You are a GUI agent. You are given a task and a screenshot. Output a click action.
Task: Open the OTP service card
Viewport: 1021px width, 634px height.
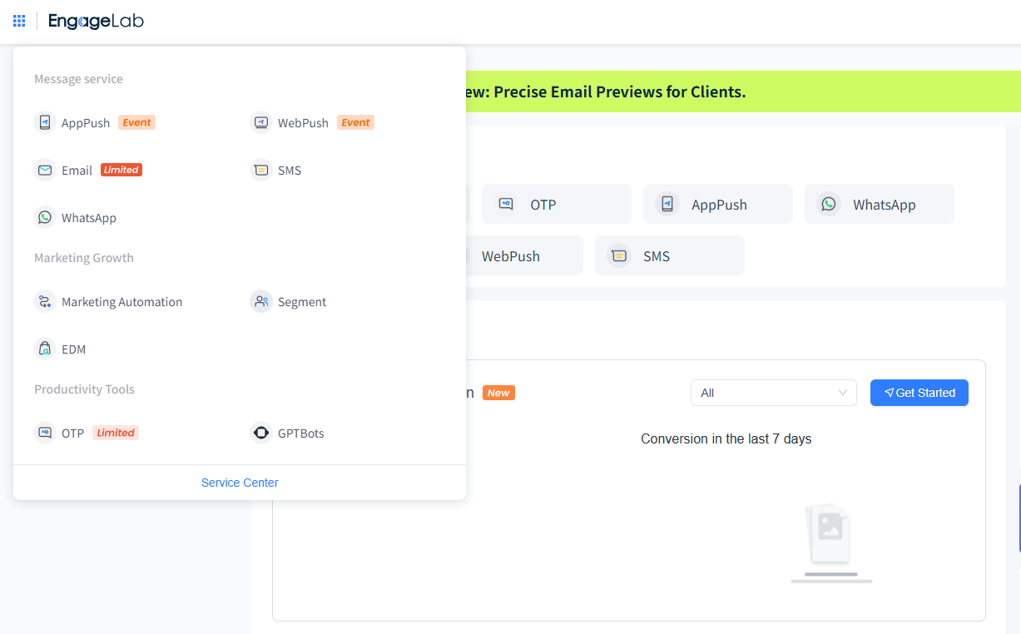coord(557,204)
